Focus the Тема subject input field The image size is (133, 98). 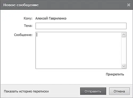[81, 26]
